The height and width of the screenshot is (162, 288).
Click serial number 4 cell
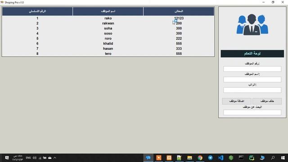coord(37,33)
